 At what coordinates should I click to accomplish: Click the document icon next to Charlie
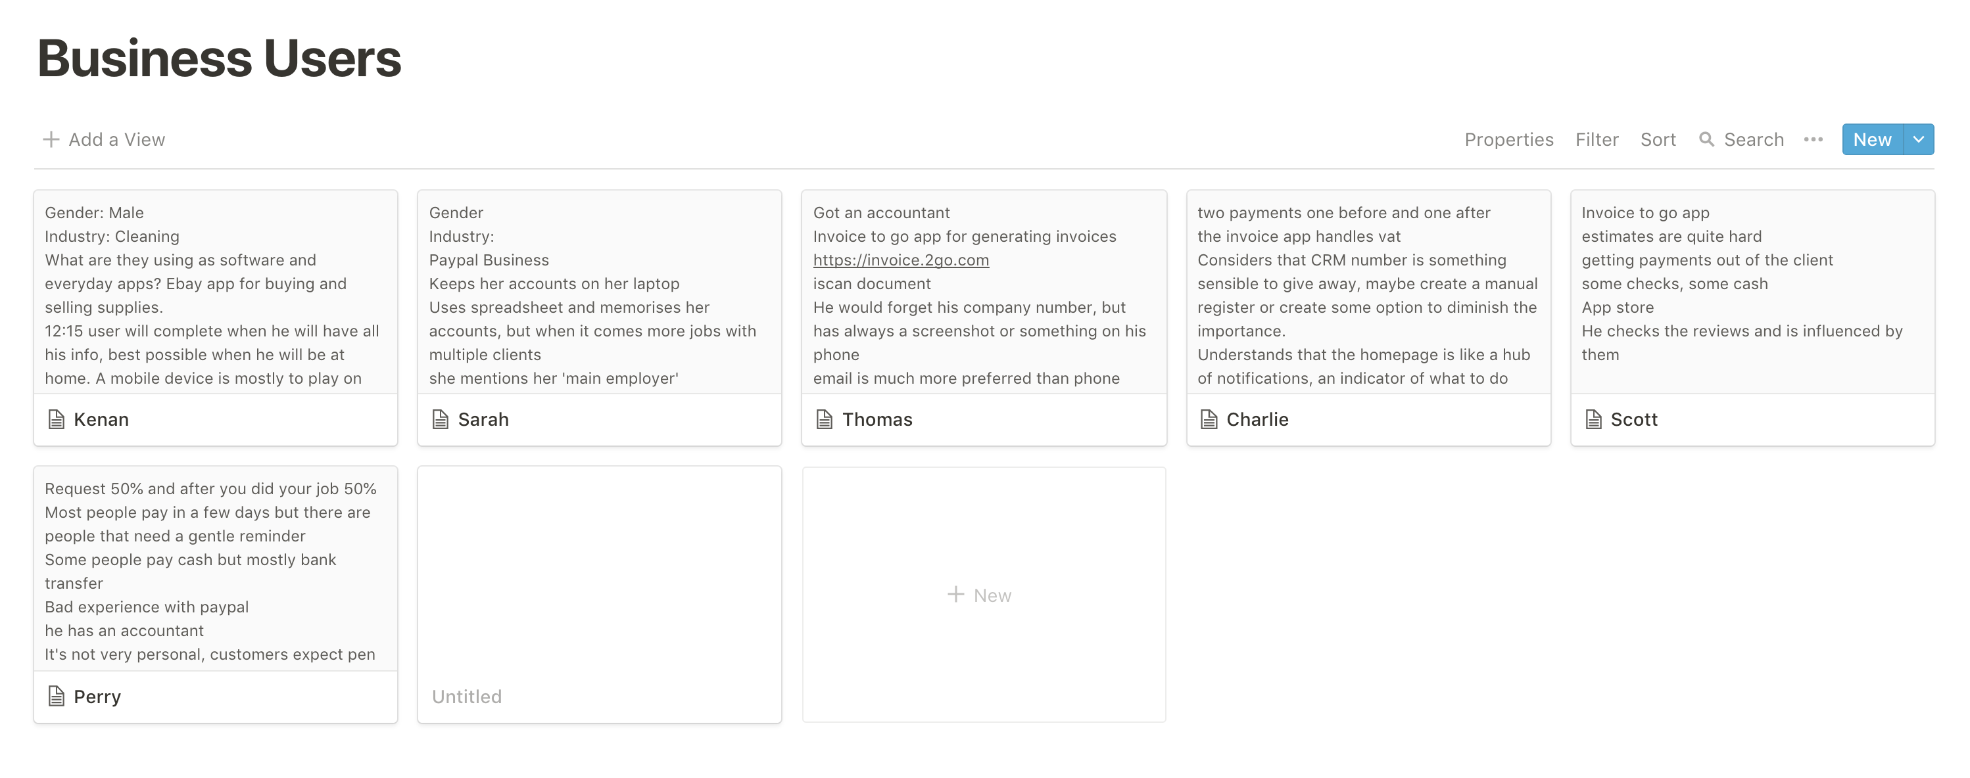pos(1209,420)
